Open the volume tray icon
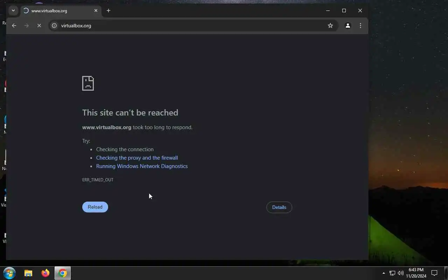Image resolution: width=448 pixels, height=280 pixels. pyautogui.click(x=401, y=273)
